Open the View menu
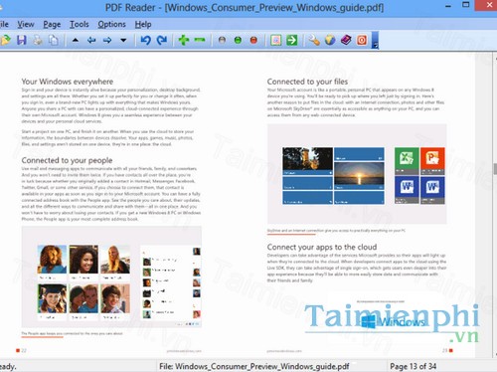 26,24
